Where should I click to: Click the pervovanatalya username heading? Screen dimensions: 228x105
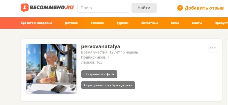tap(101, 46)
